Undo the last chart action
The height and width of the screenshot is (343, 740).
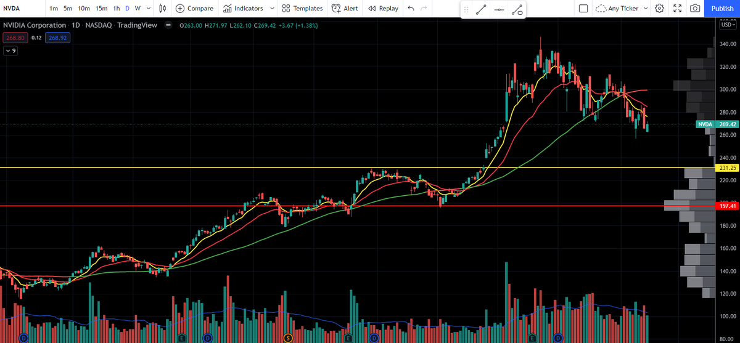tap(411, 9)
